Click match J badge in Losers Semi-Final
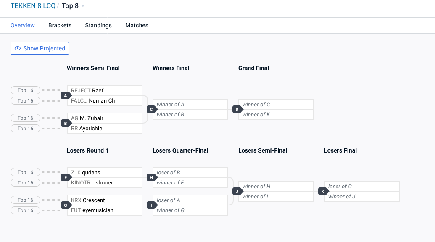 pyautogui.click(x=237, y=191)
